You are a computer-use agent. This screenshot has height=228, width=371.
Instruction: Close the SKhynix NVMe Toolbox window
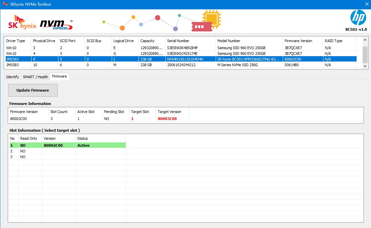pos(367,4)
